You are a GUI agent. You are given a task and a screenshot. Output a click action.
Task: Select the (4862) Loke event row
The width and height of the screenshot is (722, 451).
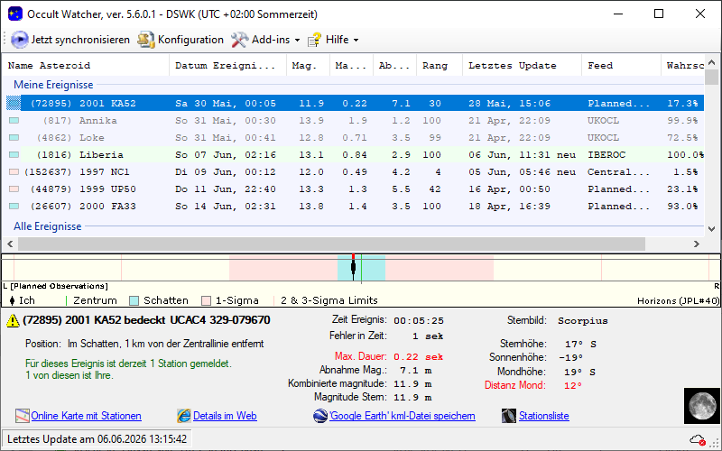click(353, 138)
